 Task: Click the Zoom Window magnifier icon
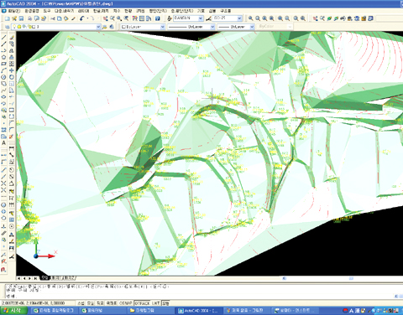pos(119,18)
